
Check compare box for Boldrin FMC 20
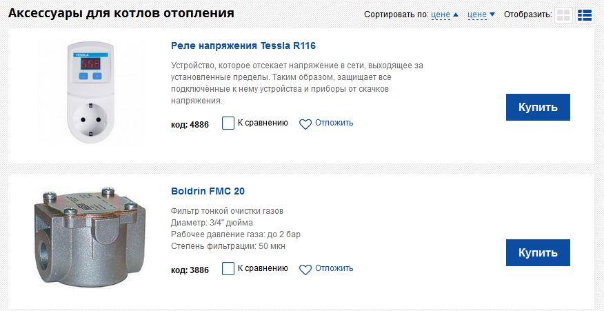tap(228, 269)
